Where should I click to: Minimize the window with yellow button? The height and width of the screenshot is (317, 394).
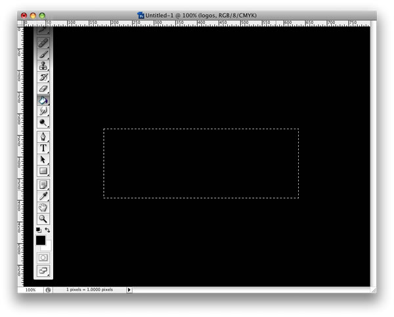[33, 16]
